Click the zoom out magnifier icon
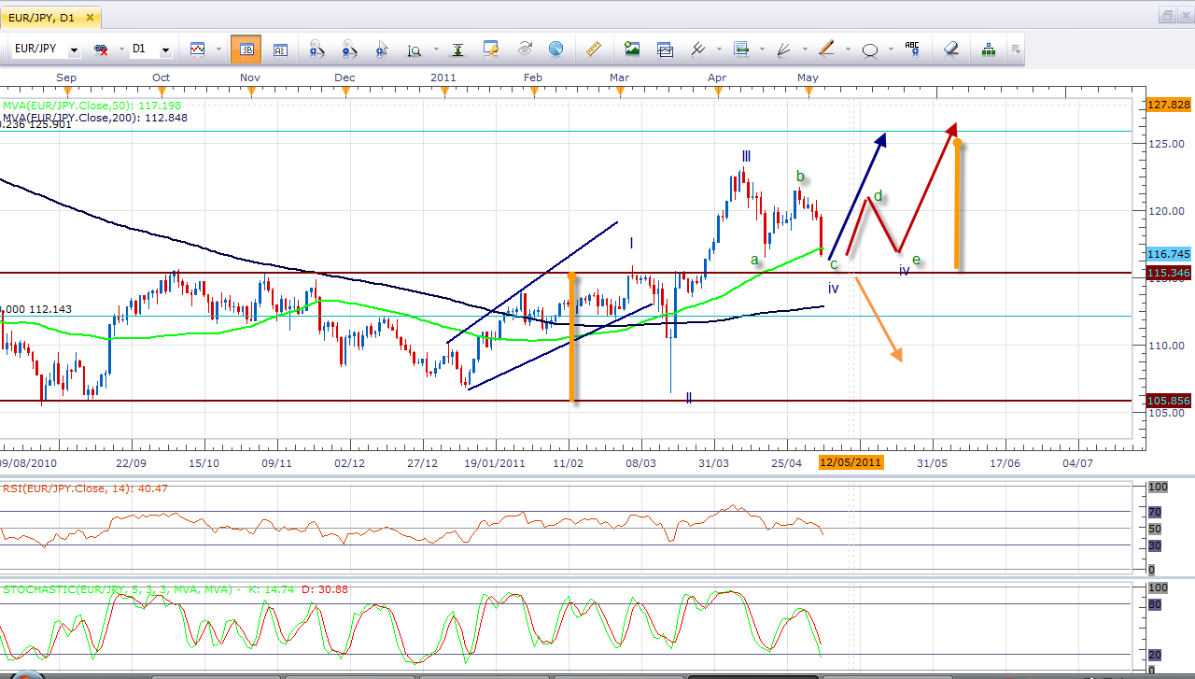This screenshot has width=1195, height=679. pyautogui.click(x=349, y=50)
